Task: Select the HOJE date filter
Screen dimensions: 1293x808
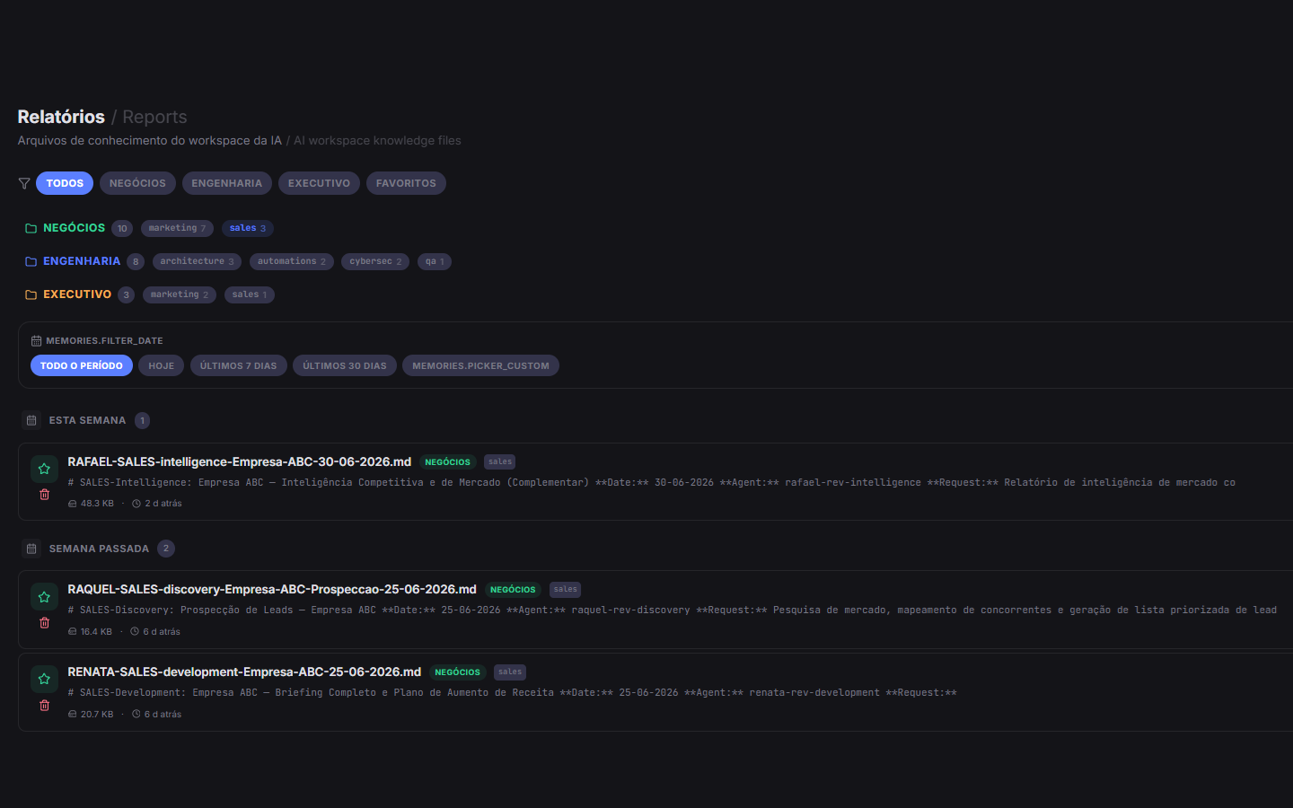Action: pyautogui.click(x=162, y=365)
